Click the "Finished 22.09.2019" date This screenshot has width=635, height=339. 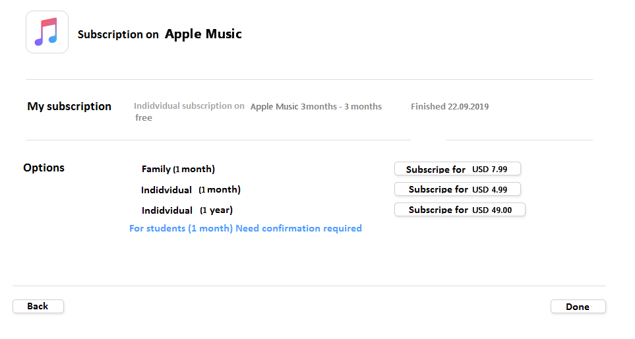(x=450, y=107)
